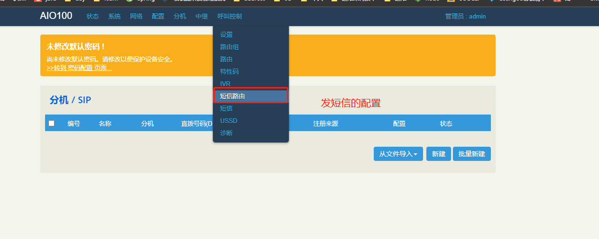Follow the 转到 密码配置 页面 link

(79, 68)
